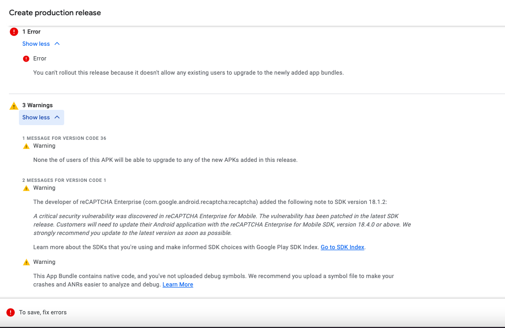Click warning icon under version code 36
Viewport: 505px width, 328px height.
[x=26, y=146]
